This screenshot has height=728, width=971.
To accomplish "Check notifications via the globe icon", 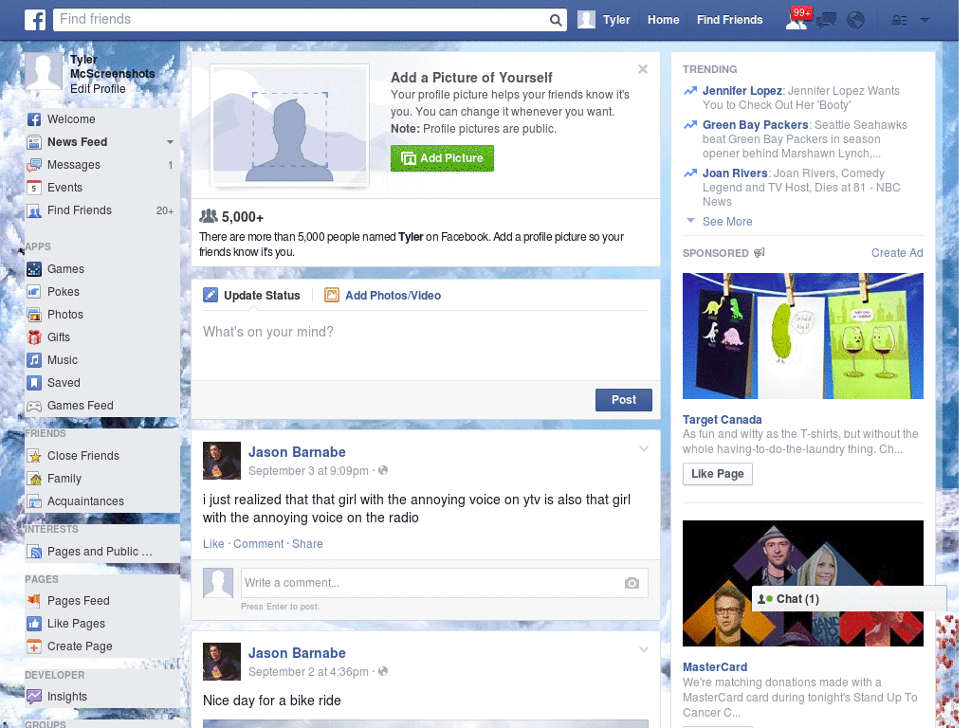I will [854, 19].
